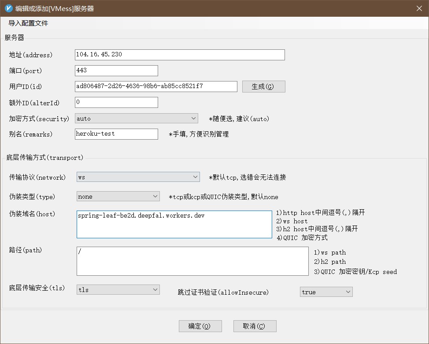Open the allowInsecure dropdown set to true
The image size is (429, 344).
tap(326, 292)
